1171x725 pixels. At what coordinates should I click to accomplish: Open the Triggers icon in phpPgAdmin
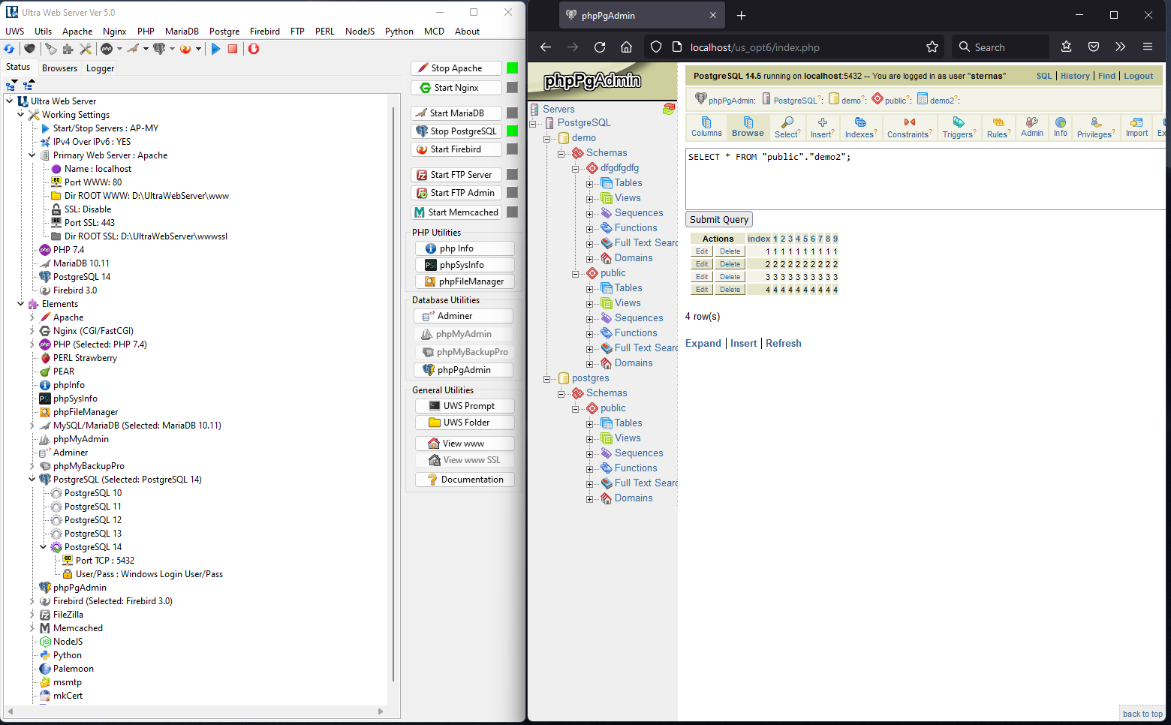tap(959, 122)
